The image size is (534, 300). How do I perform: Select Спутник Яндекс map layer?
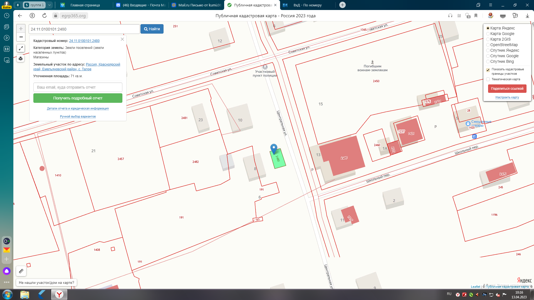click(488, 50)
